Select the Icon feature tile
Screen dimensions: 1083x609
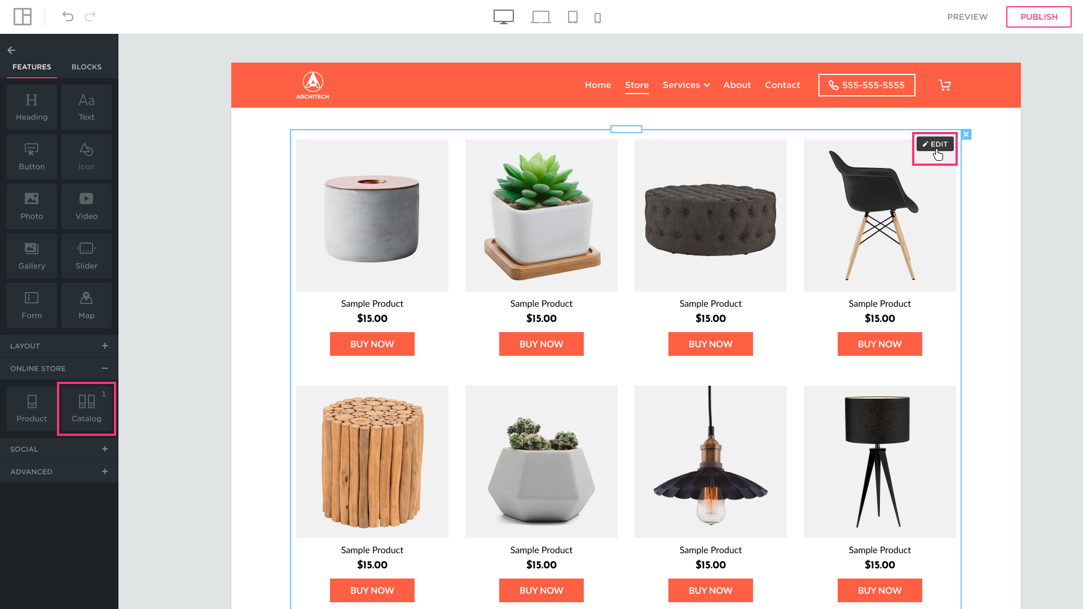[86, 157]
